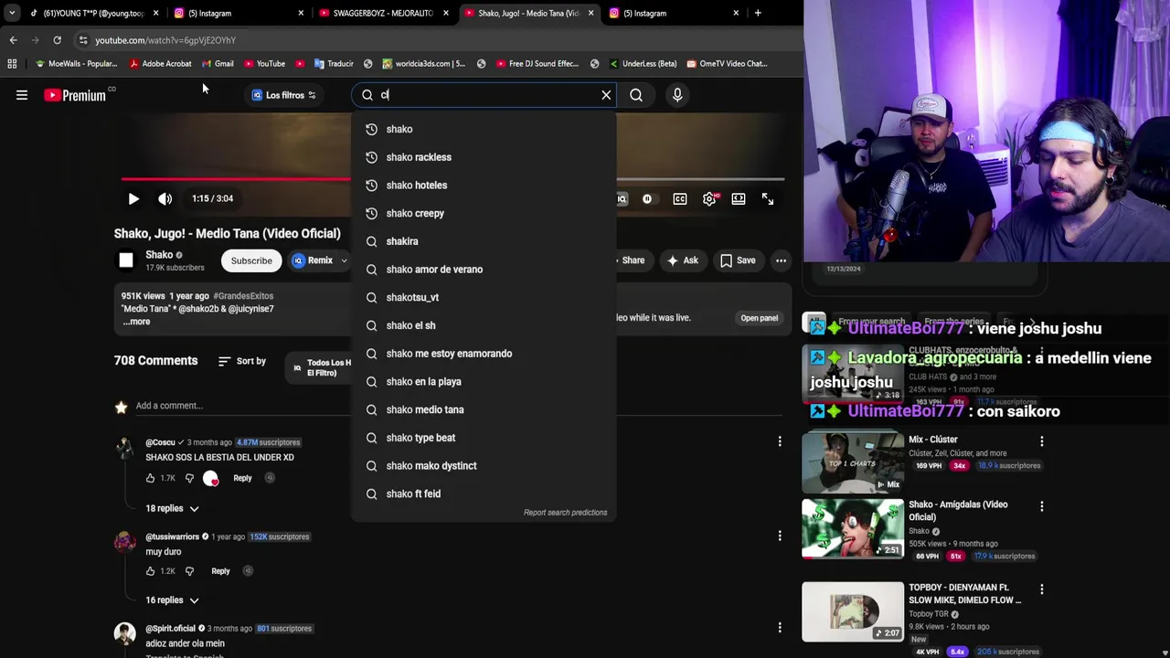Go back in browser history

pos(13,40)
